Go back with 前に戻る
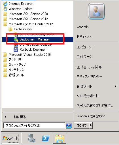The width and height of the screenshot is (119, 145). (x=20, y=117)
